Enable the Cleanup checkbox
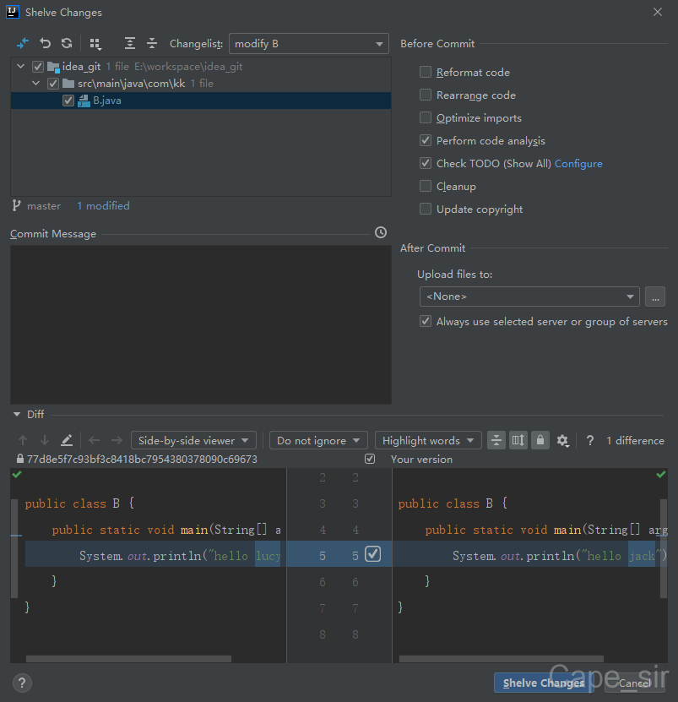The image size is (678, 702). click(426, 186)
